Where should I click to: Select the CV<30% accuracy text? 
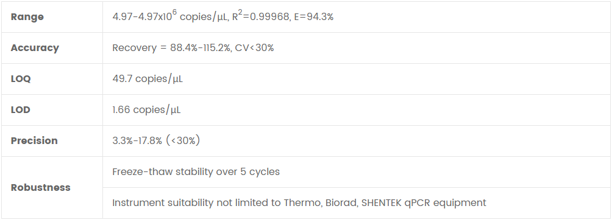(x=254, y=48)
